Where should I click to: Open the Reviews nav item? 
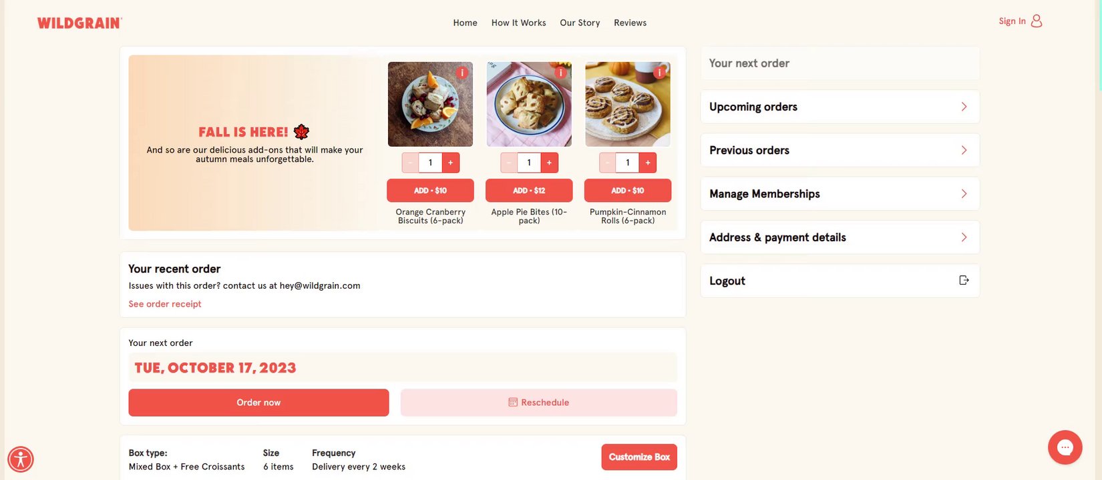click(630, 23)
